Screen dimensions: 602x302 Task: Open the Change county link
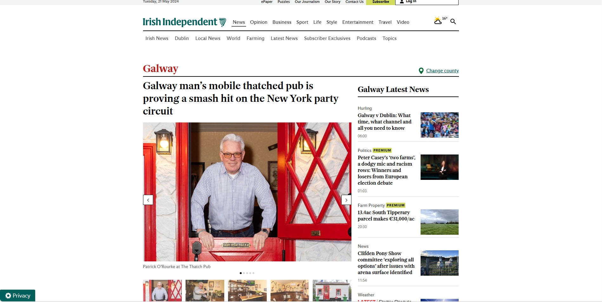(442, 71)
